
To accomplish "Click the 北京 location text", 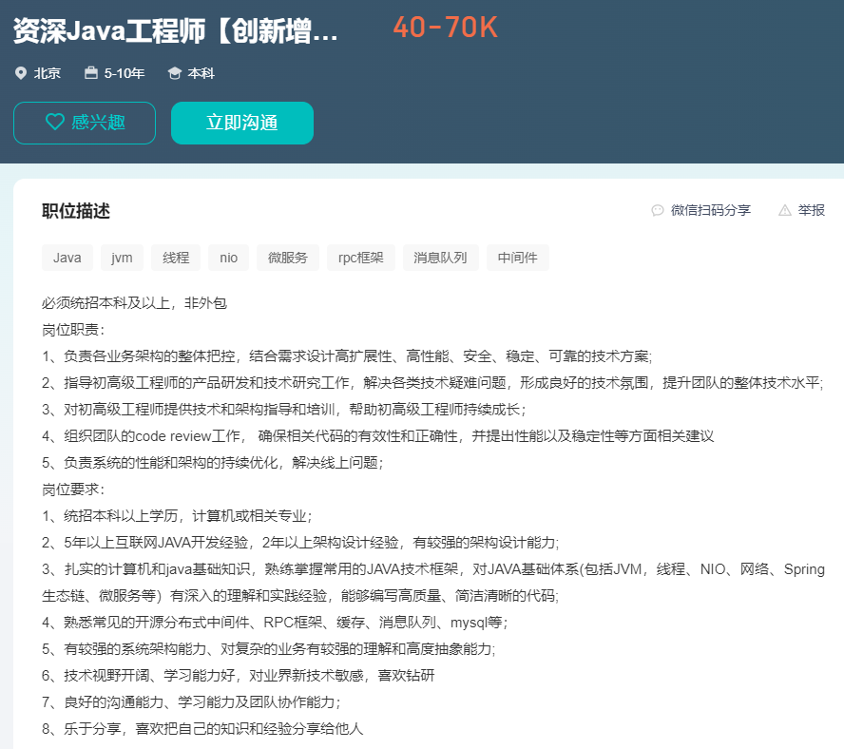I will 48,73.
